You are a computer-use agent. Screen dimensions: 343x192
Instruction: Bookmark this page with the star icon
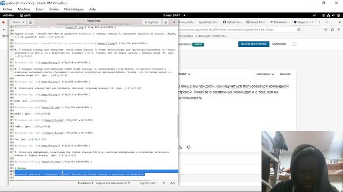click(x=299, y=30)
